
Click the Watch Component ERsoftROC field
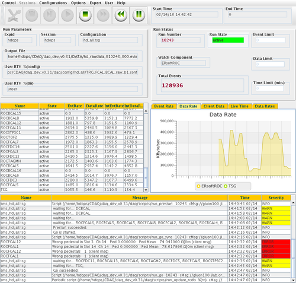184,63
